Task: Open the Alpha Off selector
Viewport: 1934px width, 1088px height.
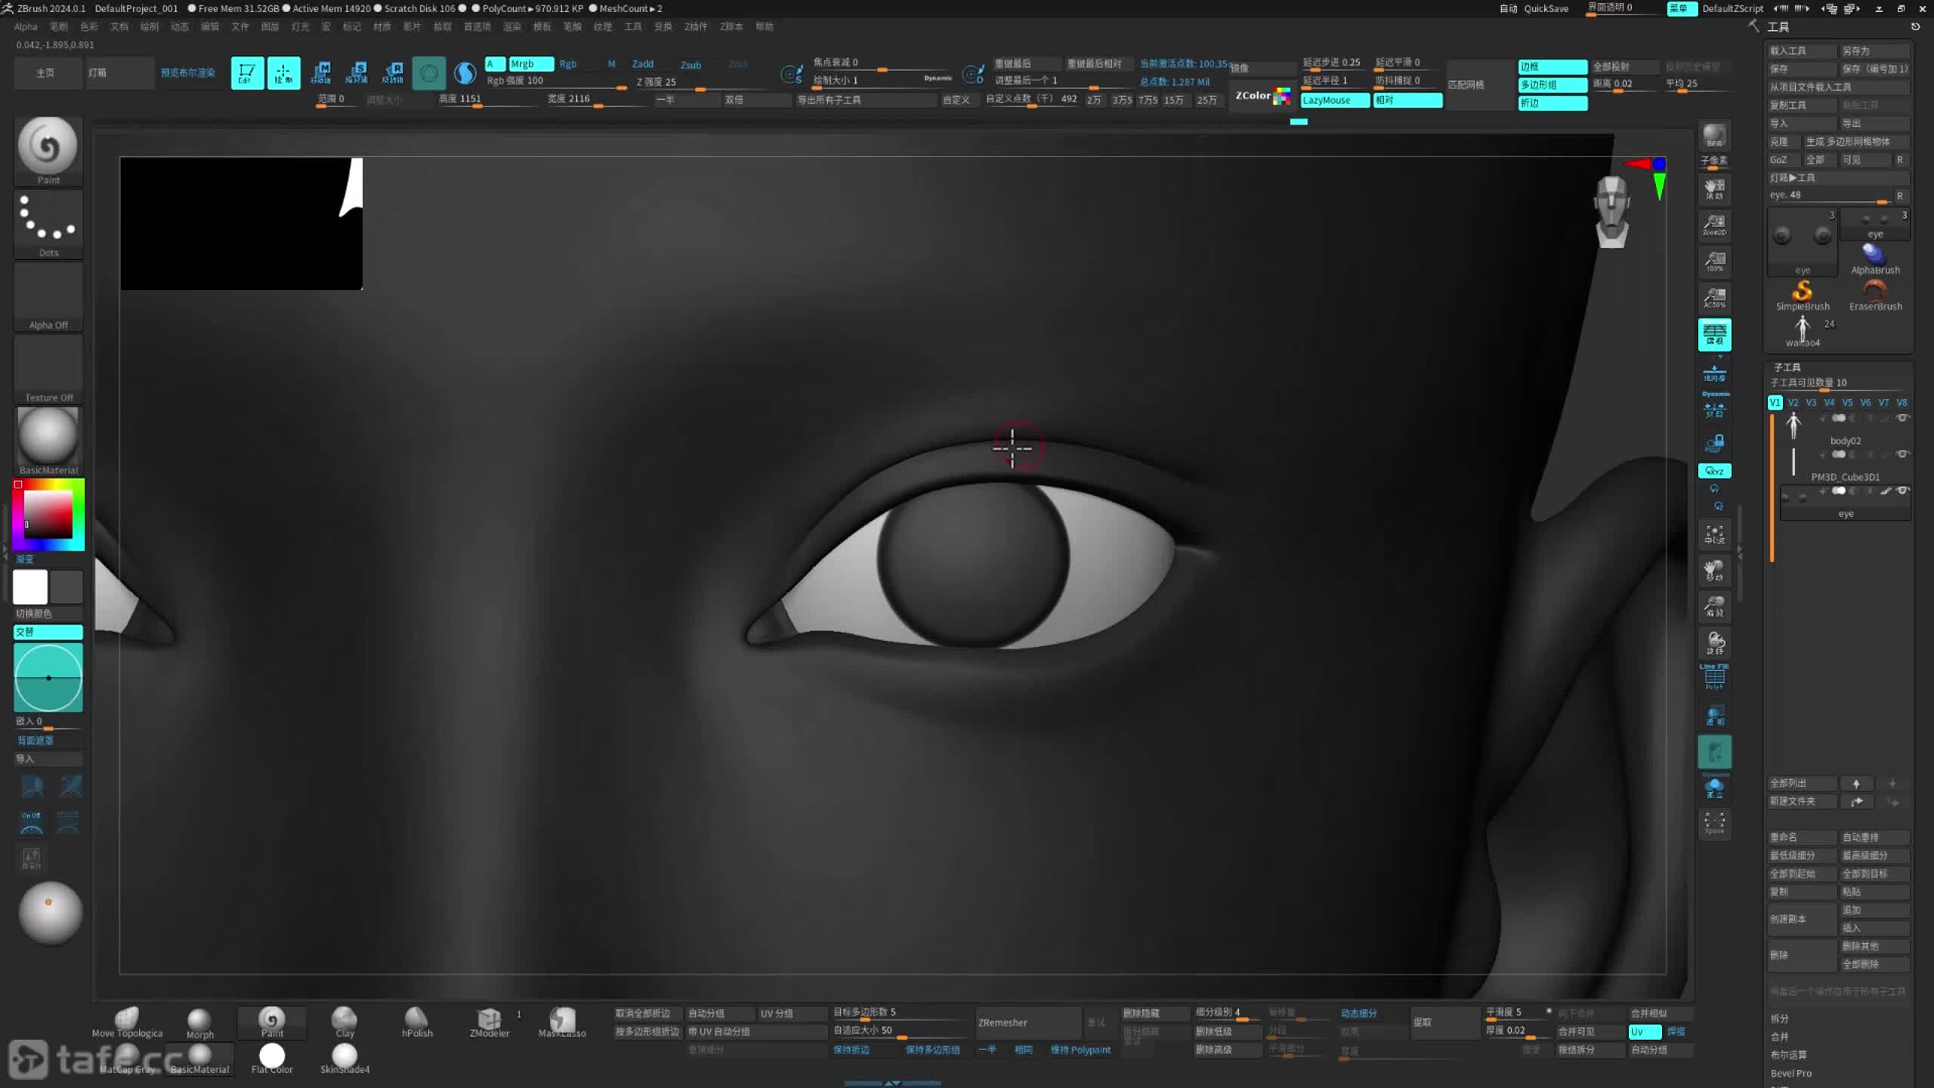Action: pyautogui.click(x=48, y=296)
